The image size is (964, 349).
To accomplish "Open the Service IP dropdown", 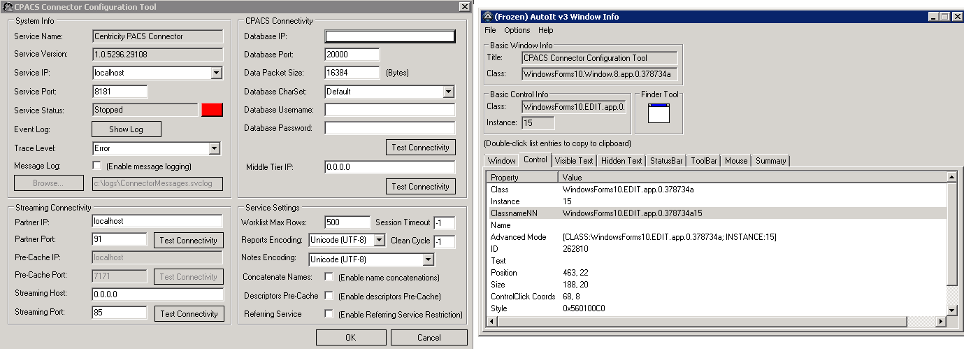I will 216,73.
